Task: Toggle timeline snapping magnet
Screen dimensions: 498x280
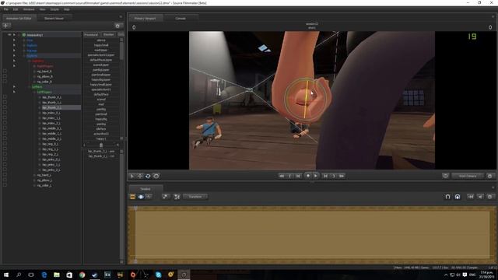Action: click(447, 197)
